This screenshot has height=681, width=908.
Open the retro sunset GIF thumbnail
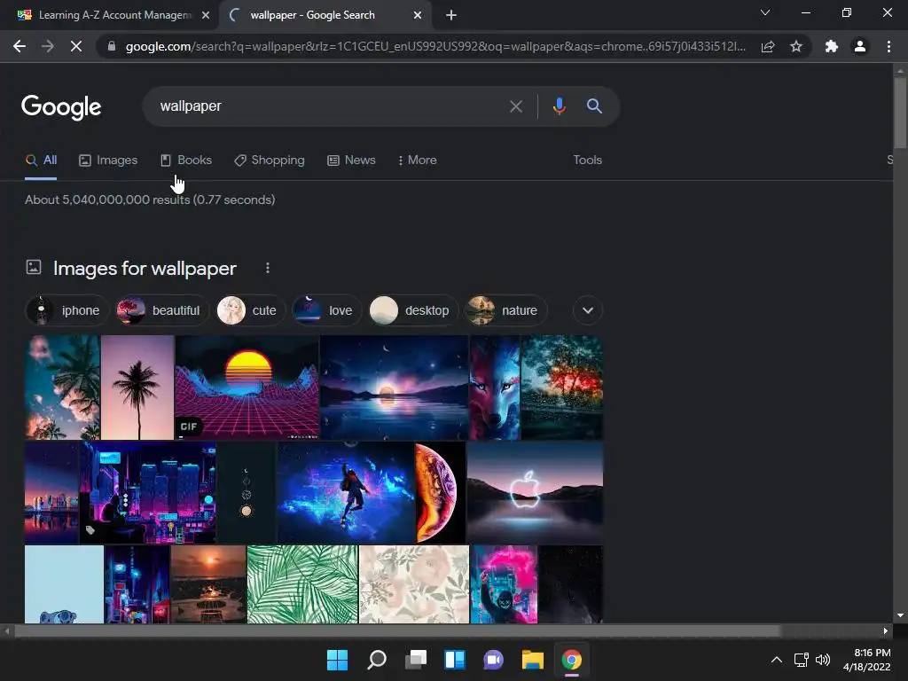click(x=247, y=387)
